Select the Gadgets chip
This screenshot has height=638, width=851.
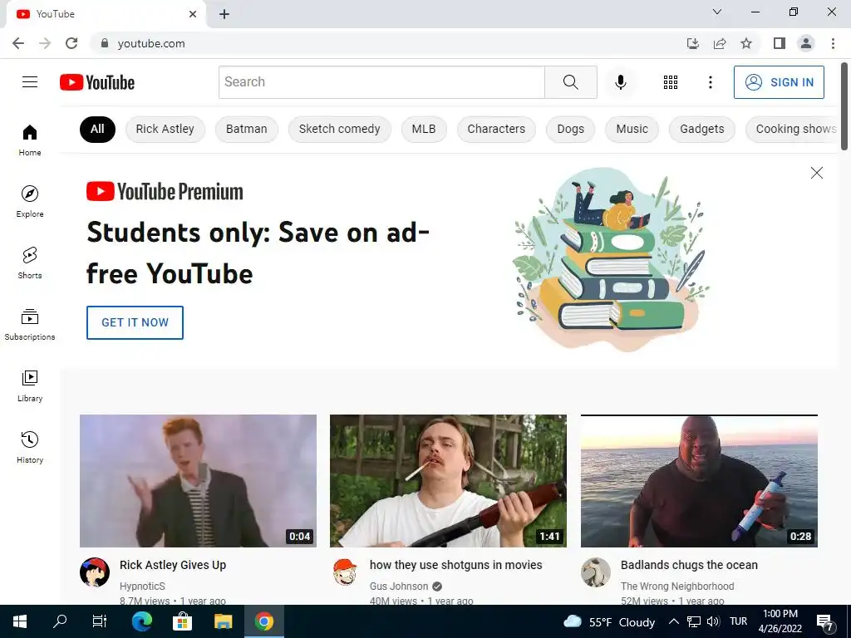point(701,129)
